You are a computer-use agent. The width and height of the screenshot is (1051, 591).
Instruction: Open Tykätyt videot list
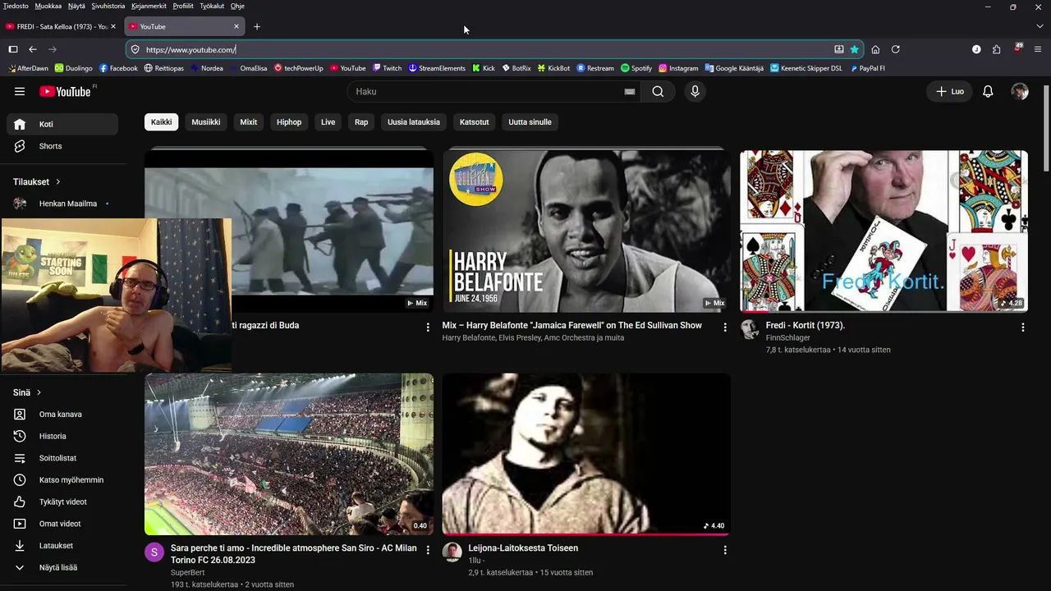coord(62,502)
